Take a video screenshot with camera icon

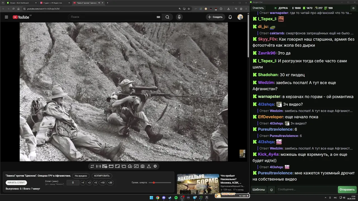pos(143,166)
